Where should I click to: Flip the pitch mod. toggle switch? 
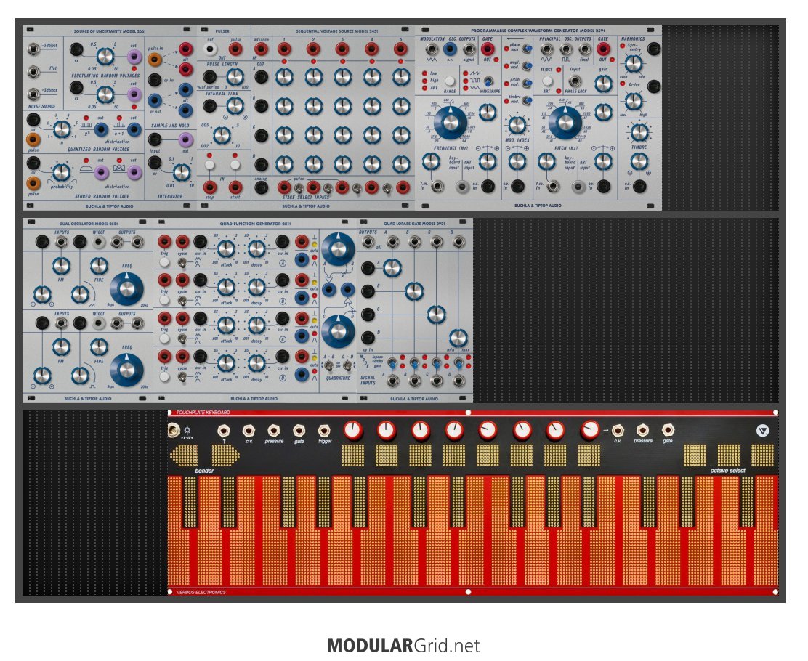pos(527,83)
